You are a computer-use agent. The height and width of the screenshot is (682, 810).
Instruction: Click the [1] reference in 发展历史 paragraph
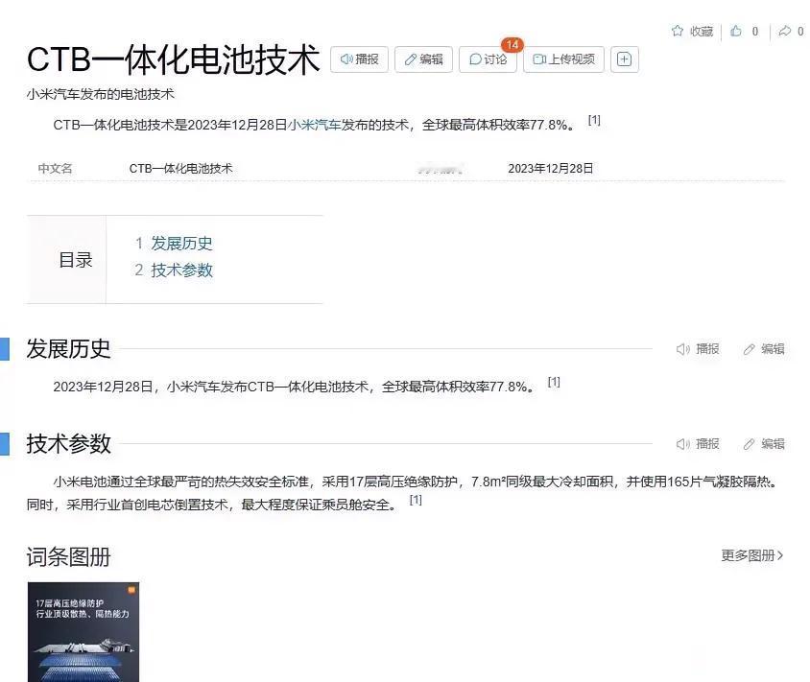(554, 382)
